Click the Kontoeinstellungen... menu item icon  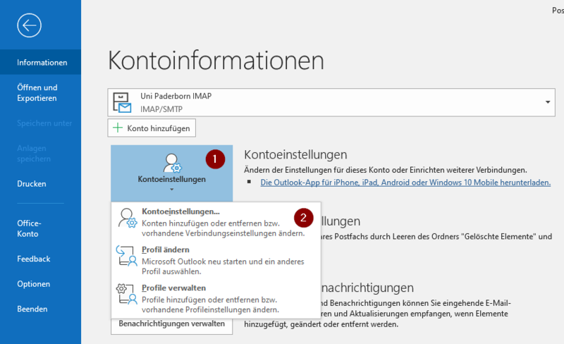[x=128, y=218]
